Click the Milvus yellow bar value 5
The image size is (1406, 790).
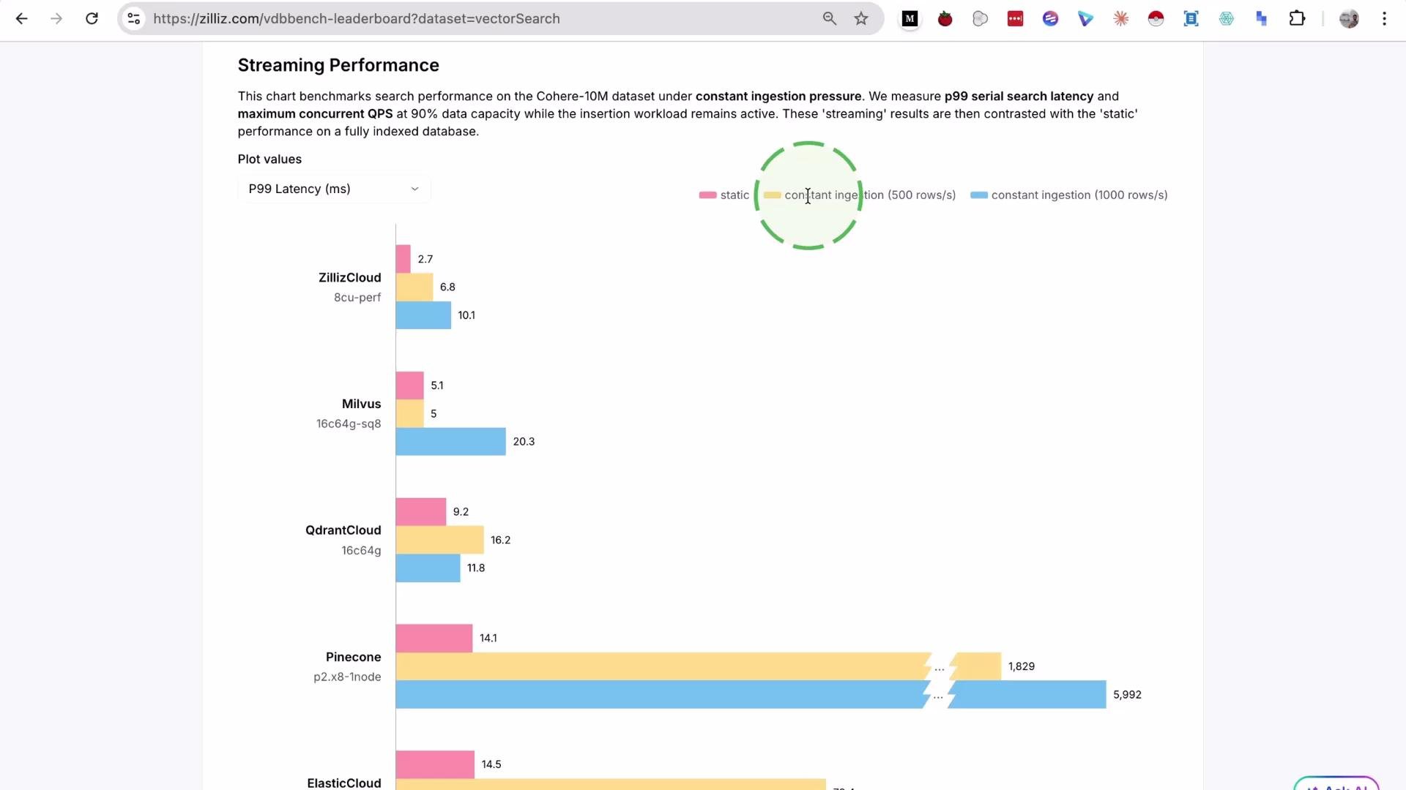[434, 414]
